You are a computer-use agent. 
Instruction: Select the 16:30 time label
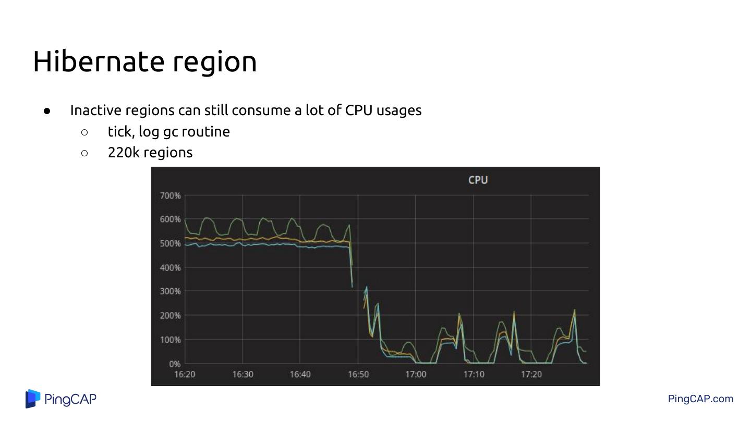(243, 374)
